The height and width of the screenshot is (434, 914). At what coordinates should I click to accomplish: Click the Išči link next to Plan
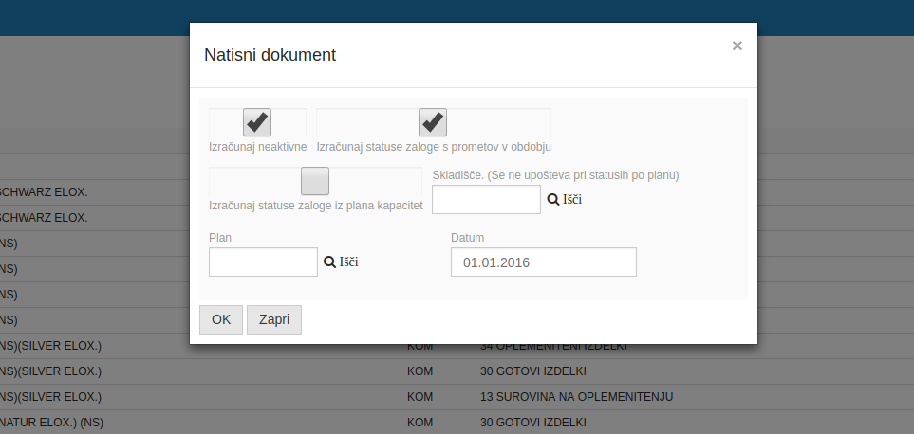(x=349, y=262)
